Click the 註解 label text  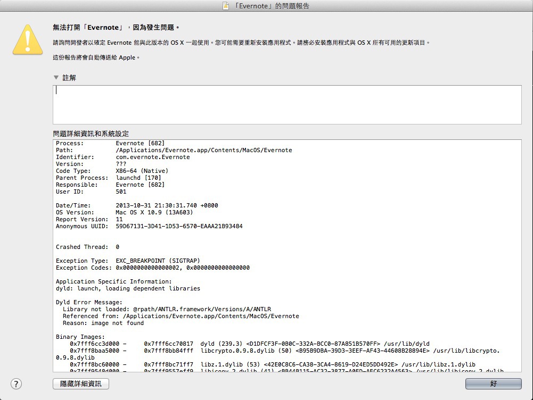(69, 78)
